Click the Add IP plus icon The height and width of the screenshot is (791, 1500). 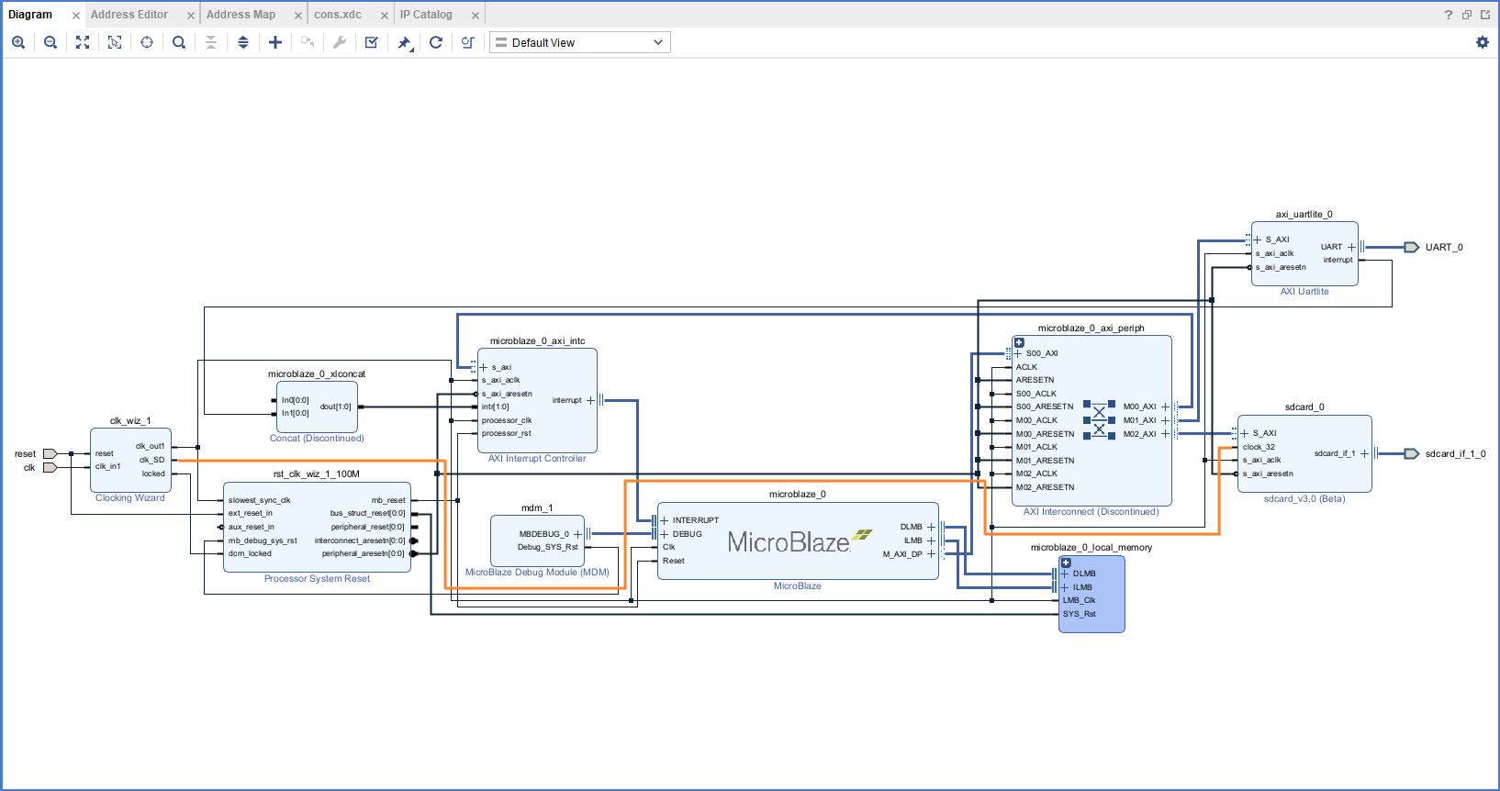(x=275, y=42)
